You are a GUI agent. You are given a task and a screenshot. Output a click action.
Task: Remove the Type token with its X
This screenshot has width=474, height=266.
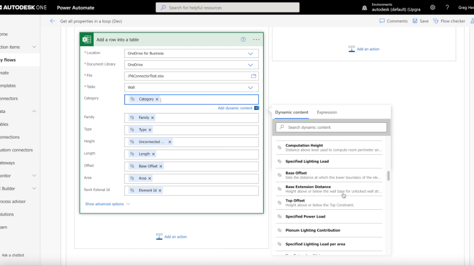(x=150, y=129)
